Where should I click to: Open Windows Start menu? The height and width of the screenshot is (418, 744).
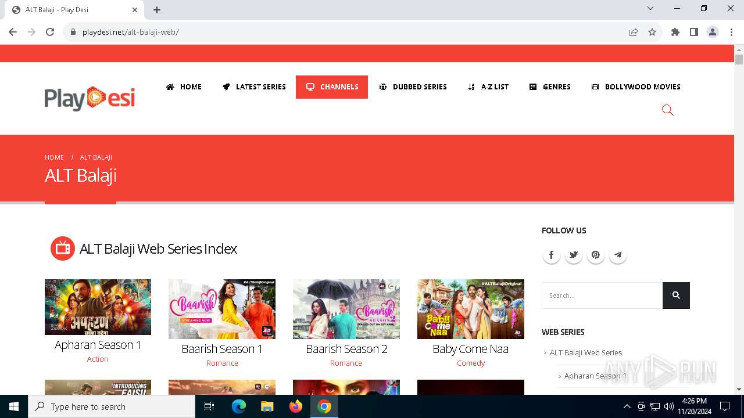pos(14,406)
